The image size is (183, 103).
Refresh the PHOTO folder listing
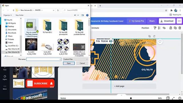pos(58,10)
